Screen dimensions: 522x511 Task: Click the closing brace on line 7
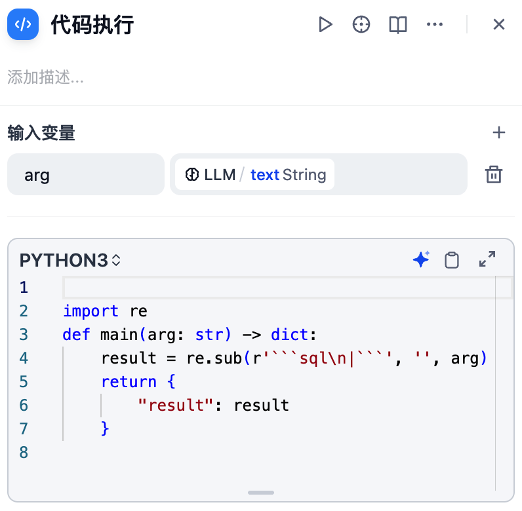click(105, 428)
